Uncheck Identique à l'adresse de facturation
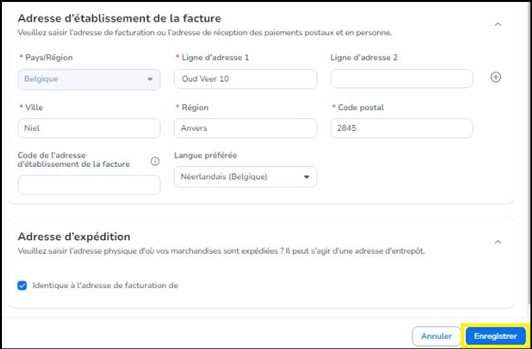The height and width of the screenshot is (349, 532). [22, 285]
